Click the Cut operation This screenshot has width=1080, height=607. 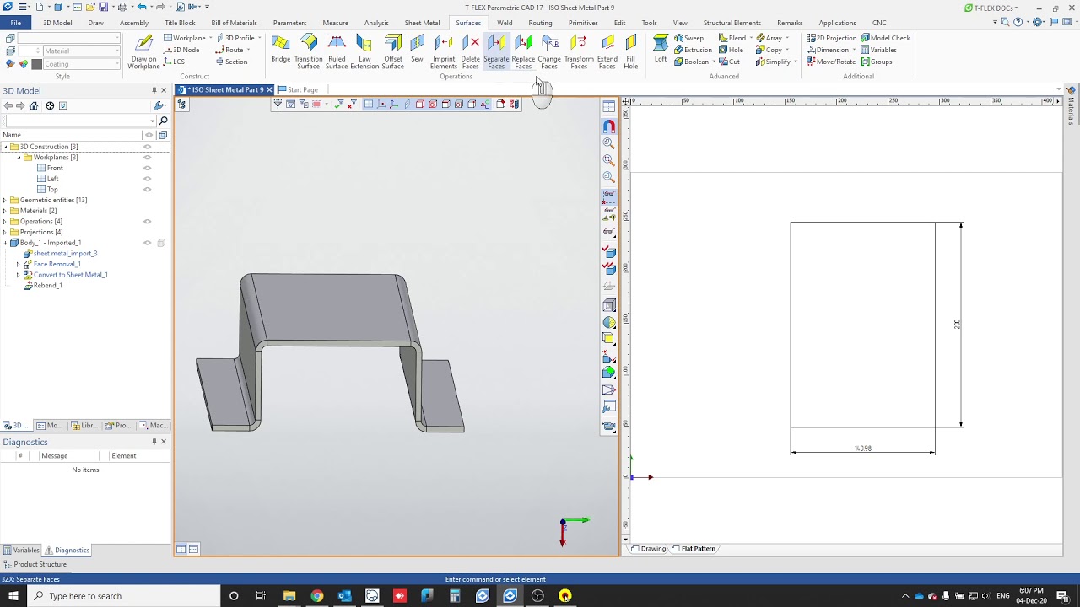click(x=729, y=62)
